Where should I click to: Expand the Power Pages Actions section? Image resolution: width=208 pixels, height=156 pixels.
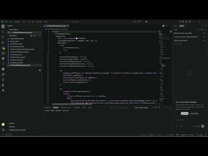pos(17,130)
